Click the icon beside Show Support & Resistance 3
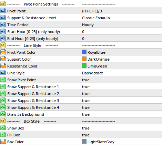Viewport: 162px width, 145px height. 3,101
